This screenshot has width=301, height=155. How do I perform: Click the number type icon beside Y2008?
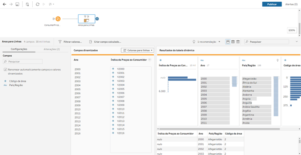113,101
